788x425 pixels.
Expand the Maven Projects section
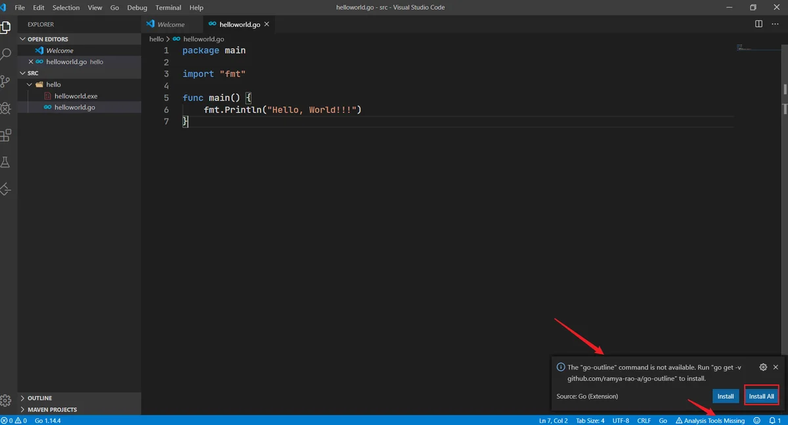(79, 409)
